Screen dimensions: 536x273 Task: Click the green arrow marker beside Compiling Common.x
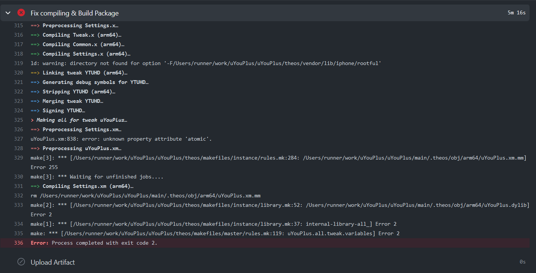(34, 44)
